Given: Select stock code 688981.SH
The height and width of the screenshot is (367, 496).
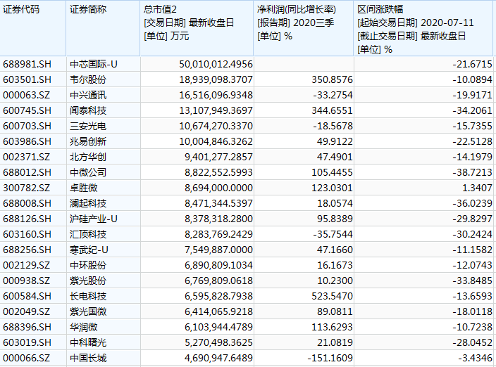Looking at the screenshot, I should pos(27,65).
